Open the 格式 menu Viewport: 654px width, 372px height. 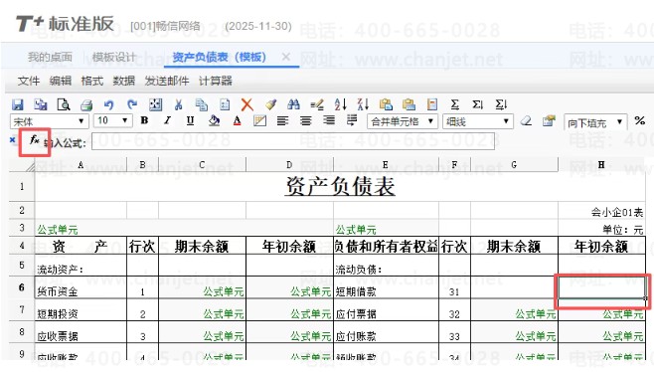pos(91,81)
